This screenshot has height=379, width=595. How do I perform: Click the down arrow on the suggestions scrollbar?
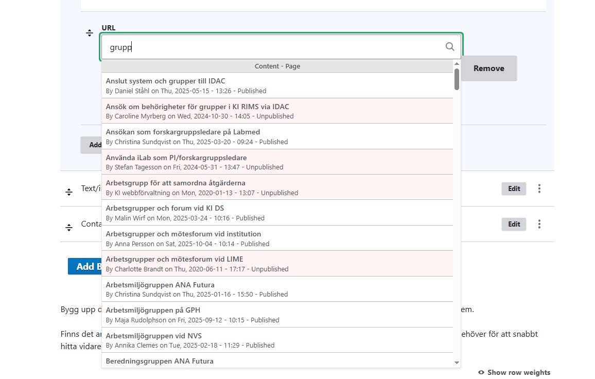[456, 363]
